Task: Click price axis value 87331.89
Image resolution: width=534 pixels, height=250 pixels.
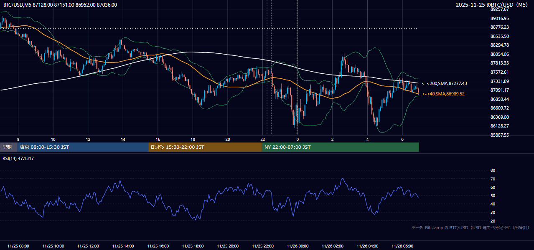Action: tap(499, 81)
